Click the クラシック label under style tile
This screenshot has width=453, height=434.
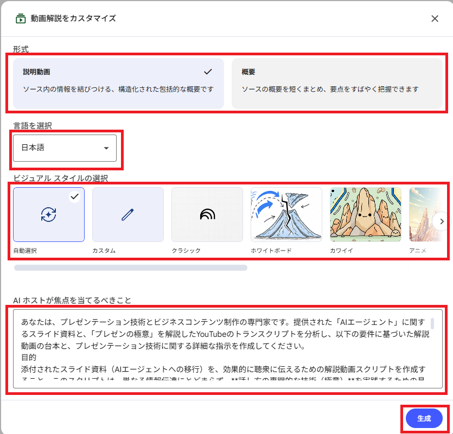[186, 251]
